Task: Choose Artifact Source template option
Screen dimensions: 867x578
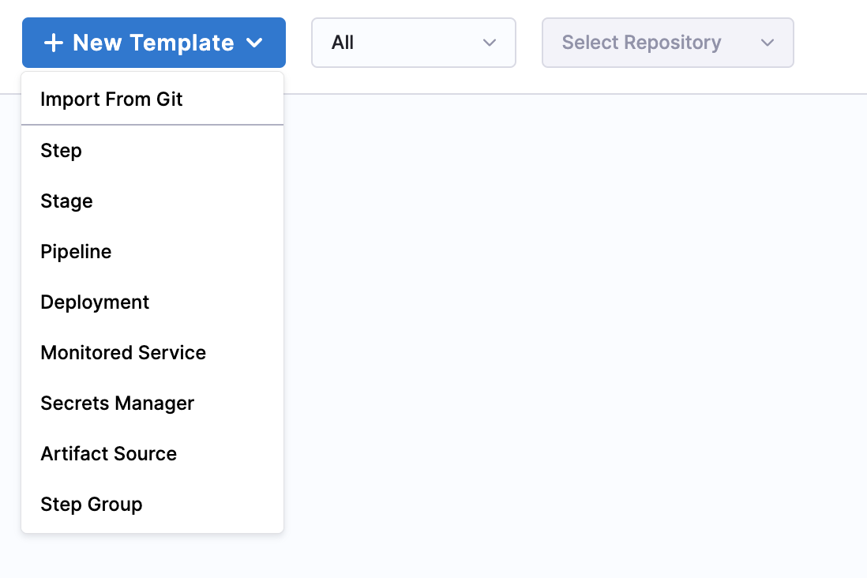Action: (108, 454)
